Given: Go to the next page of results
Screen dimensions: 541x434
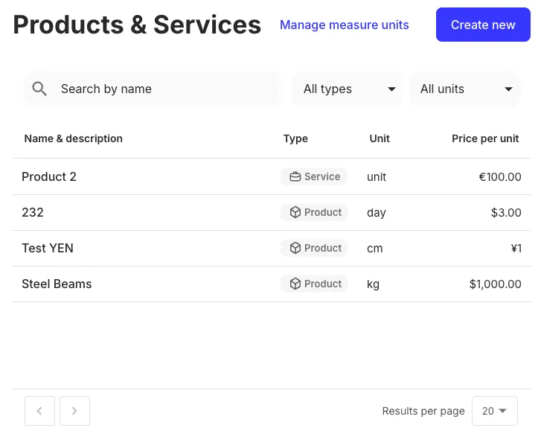Looking at the screenshot, I should coord(74,411).
